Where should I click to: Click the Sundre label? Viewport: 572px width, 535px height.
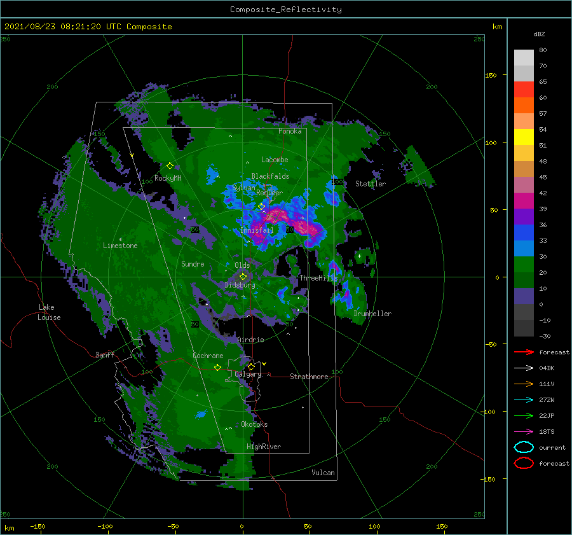click(x=193, y=263)
